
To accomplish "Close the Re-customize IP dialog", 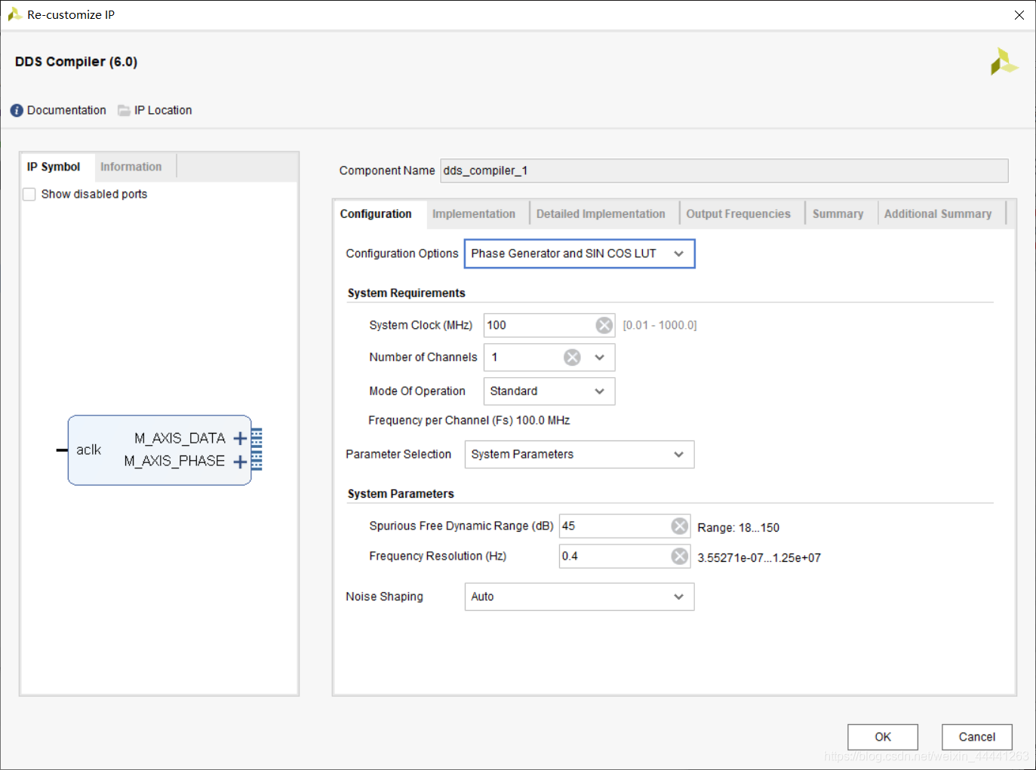I will click(1019, 15).
